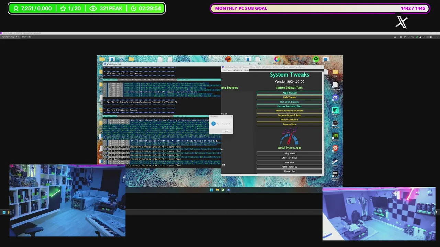Install OneDrive from system apps list

[289, 163]
